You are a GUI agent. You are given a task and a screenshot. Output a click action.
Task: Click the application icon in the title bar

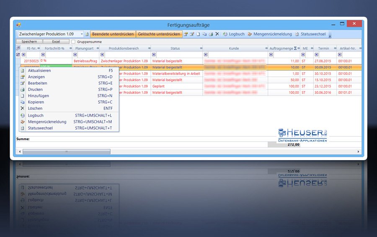[18, 25]
